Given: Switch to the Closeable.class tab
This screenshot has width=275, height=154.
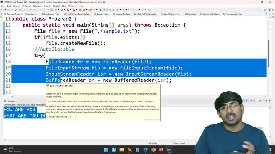Looking at the screenshot, I should coord(121,14).
